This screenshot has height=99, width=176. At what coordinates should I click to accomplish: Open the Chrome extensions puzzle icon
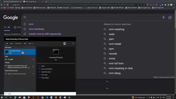pyautogui.click(x=165, y=5)
